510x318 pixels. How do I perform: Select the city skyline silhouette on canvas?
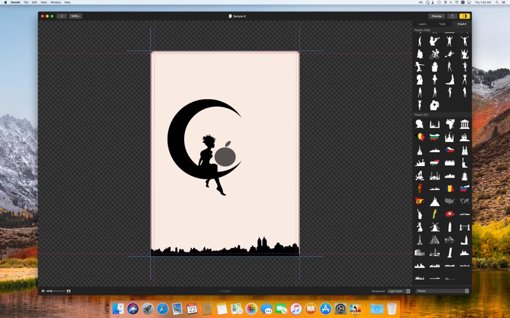[225, 248]
